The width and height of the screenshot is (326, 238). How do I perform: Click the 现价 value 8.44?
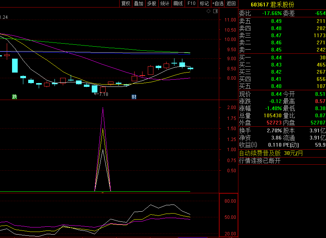[276, 94]
